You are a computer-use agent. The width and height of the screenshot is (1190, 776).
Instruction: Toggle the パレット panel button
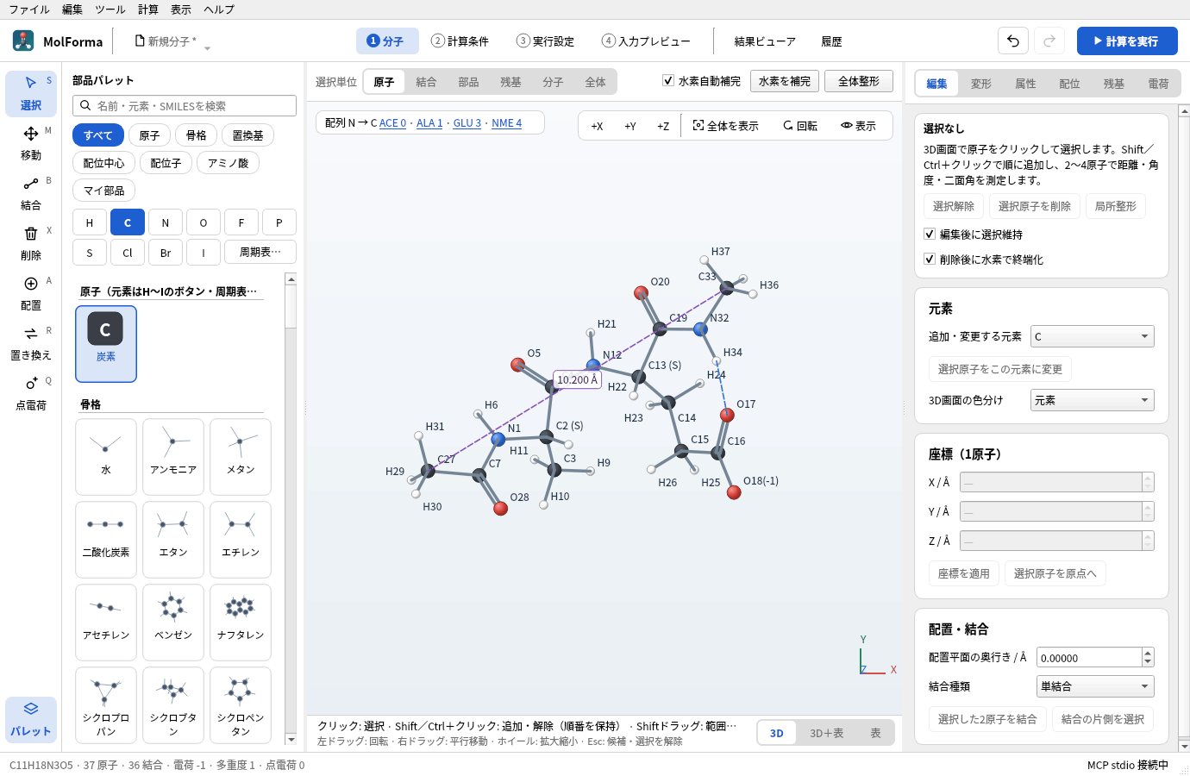pyautogui.click(x=31, y=719)
